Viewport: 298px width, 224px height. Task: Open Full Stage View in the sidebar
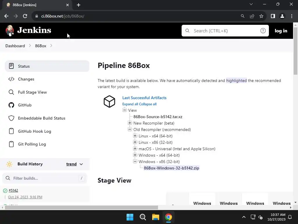[x=47, y=92]
